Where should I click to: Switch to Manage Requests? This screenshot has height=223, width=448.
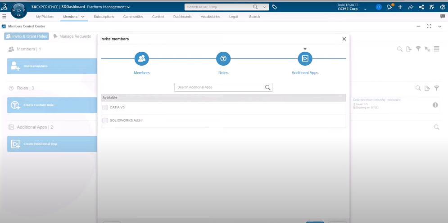(72, 36)
